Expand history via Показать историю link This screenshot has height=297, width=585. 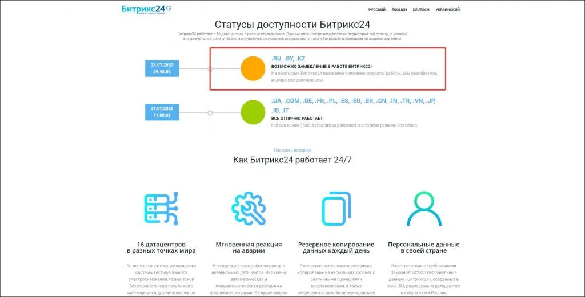tap(292, 150)
